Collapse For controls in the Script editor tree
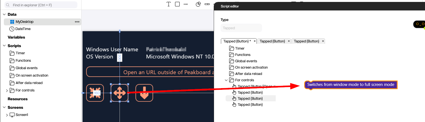 226,80
